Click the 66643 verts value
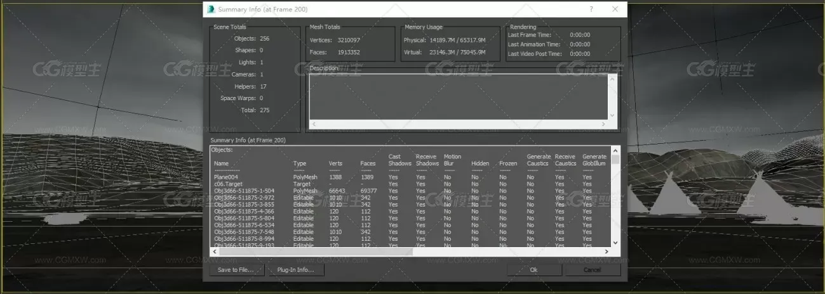 click(337, 190)
